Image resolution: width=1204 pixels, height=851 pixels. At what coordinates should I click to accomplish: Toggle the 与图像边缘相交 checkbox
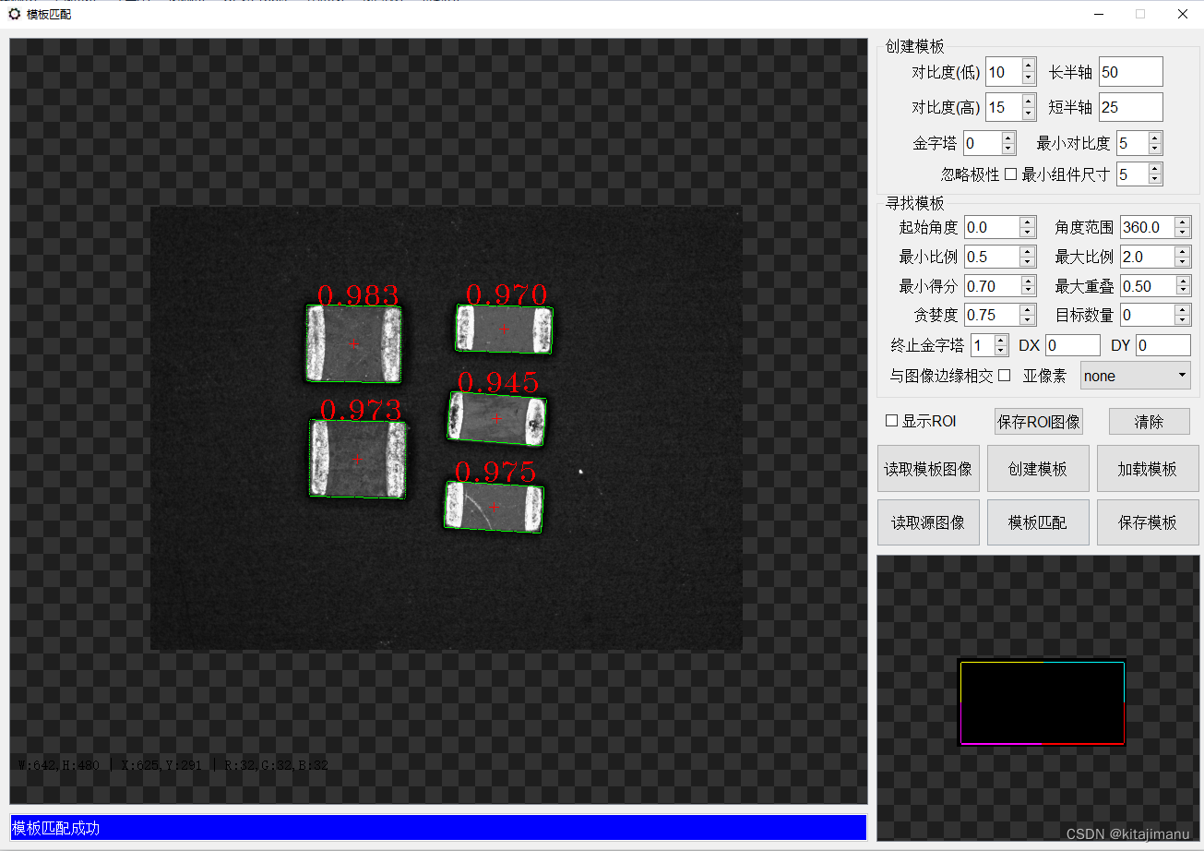coord(1005,376)
